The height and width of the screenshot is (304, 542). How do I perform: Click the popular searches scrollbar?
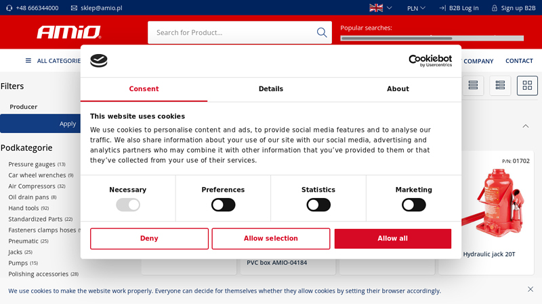click(432, 39)
